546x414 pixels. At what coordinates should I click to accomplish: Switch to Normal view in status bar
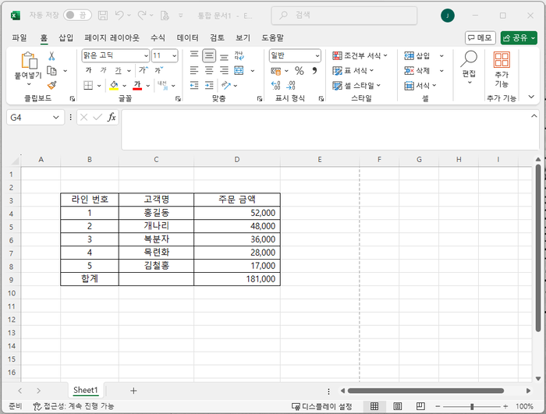[374, 406]
